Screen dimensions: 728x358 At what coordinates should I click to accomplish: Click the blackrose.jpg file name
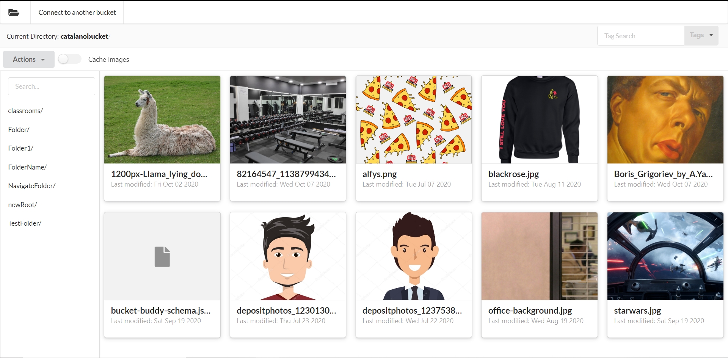click(x=513, y=174)
